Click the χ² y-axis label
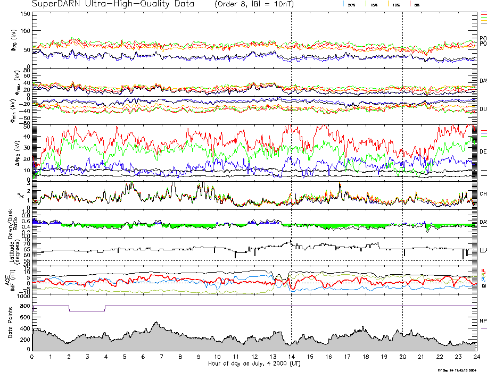487x372 pixels. (21, 196)
